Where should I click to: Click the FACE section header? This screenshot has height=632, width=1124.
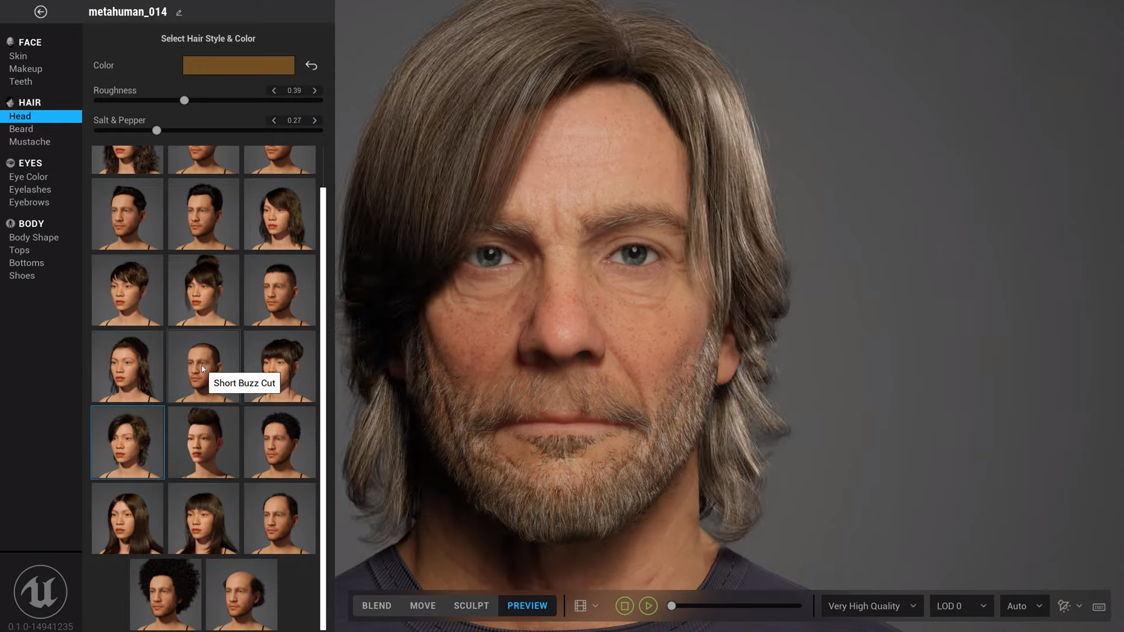(x=30, y=42)
